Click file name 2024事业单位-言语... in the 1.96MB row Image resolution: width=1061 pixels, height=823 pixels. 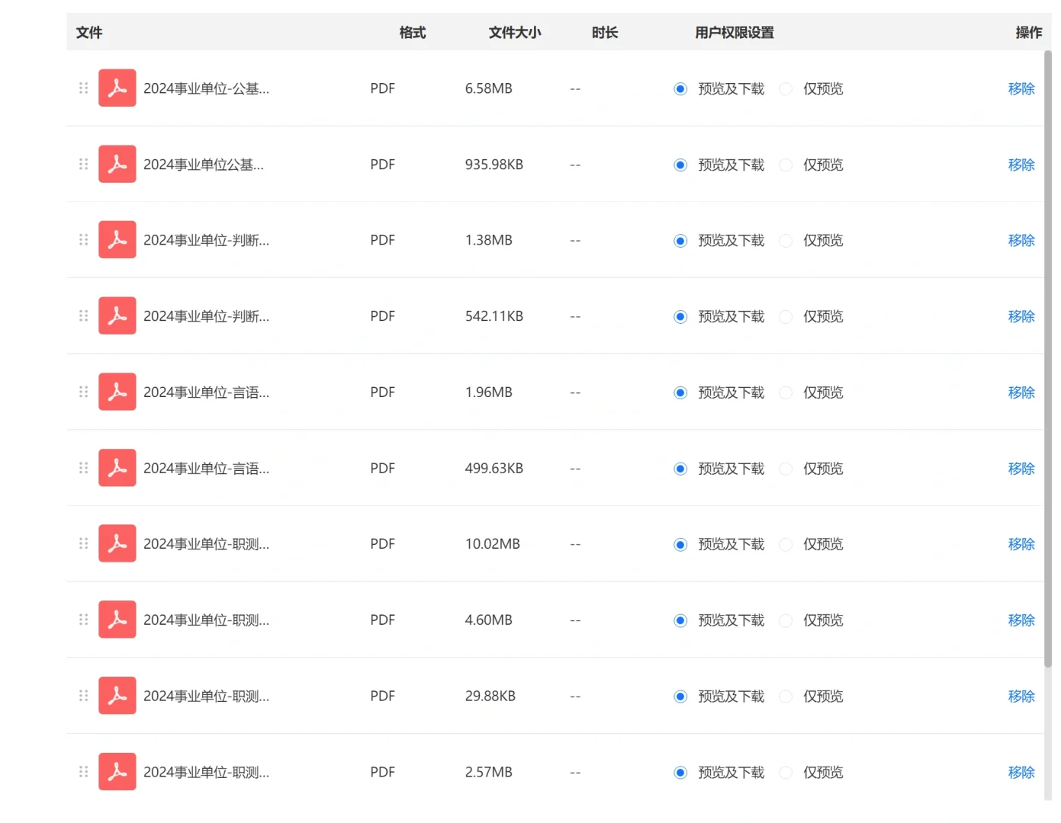pyautogui.click(x=206, y=393)
